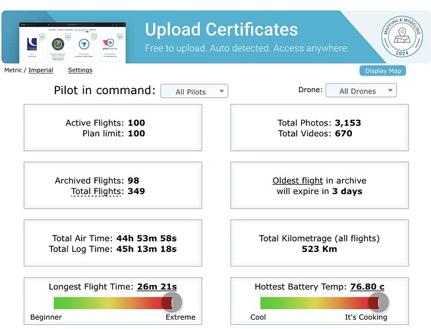Click the certificates screenshot thumbnail in banner

[72, 43]
